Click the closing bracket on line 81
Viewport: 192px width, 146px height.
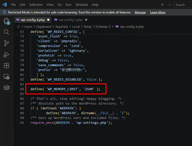37,75
